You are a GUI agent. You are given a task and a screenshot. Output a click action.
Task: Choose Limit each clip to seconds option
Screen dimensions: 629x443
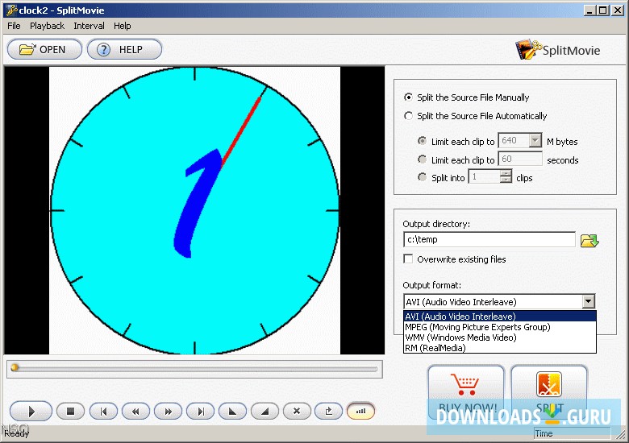(x=422, y=159)
